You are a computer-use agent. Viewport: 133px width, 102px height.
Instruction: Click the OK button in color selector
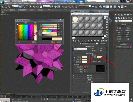[53, 42]
